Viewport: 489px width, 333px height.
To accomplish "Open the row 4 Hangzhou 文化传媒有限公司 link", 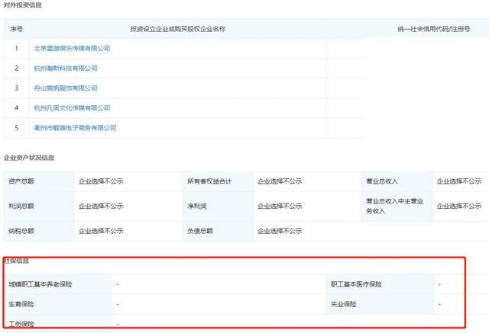I will [x=72, y=108].
